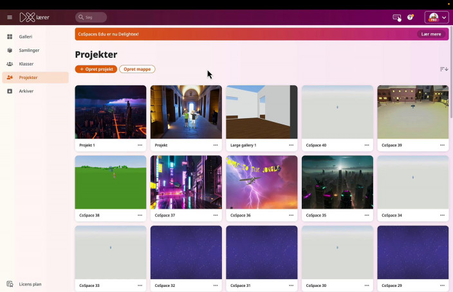Click the Søg search field
The height and width of the screenshot is (292, 453).
pyautogui.click(x=91, y=17)
